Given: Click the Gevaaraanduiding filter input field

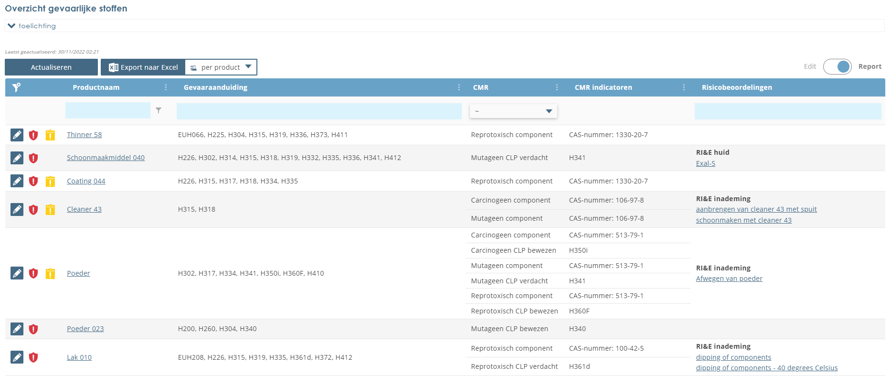Looking at the screenshot, I should [319, 111].
